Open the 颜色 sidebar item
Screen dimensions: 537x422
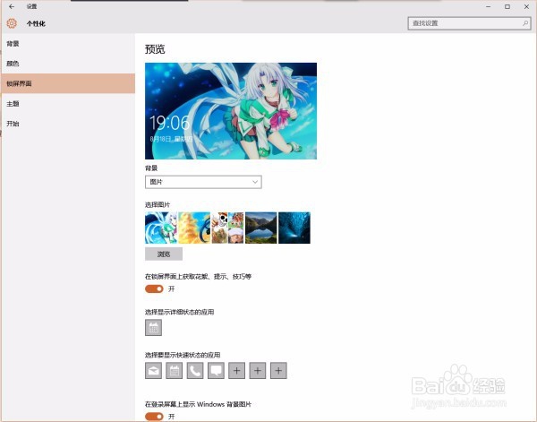(x=68, y=64)
